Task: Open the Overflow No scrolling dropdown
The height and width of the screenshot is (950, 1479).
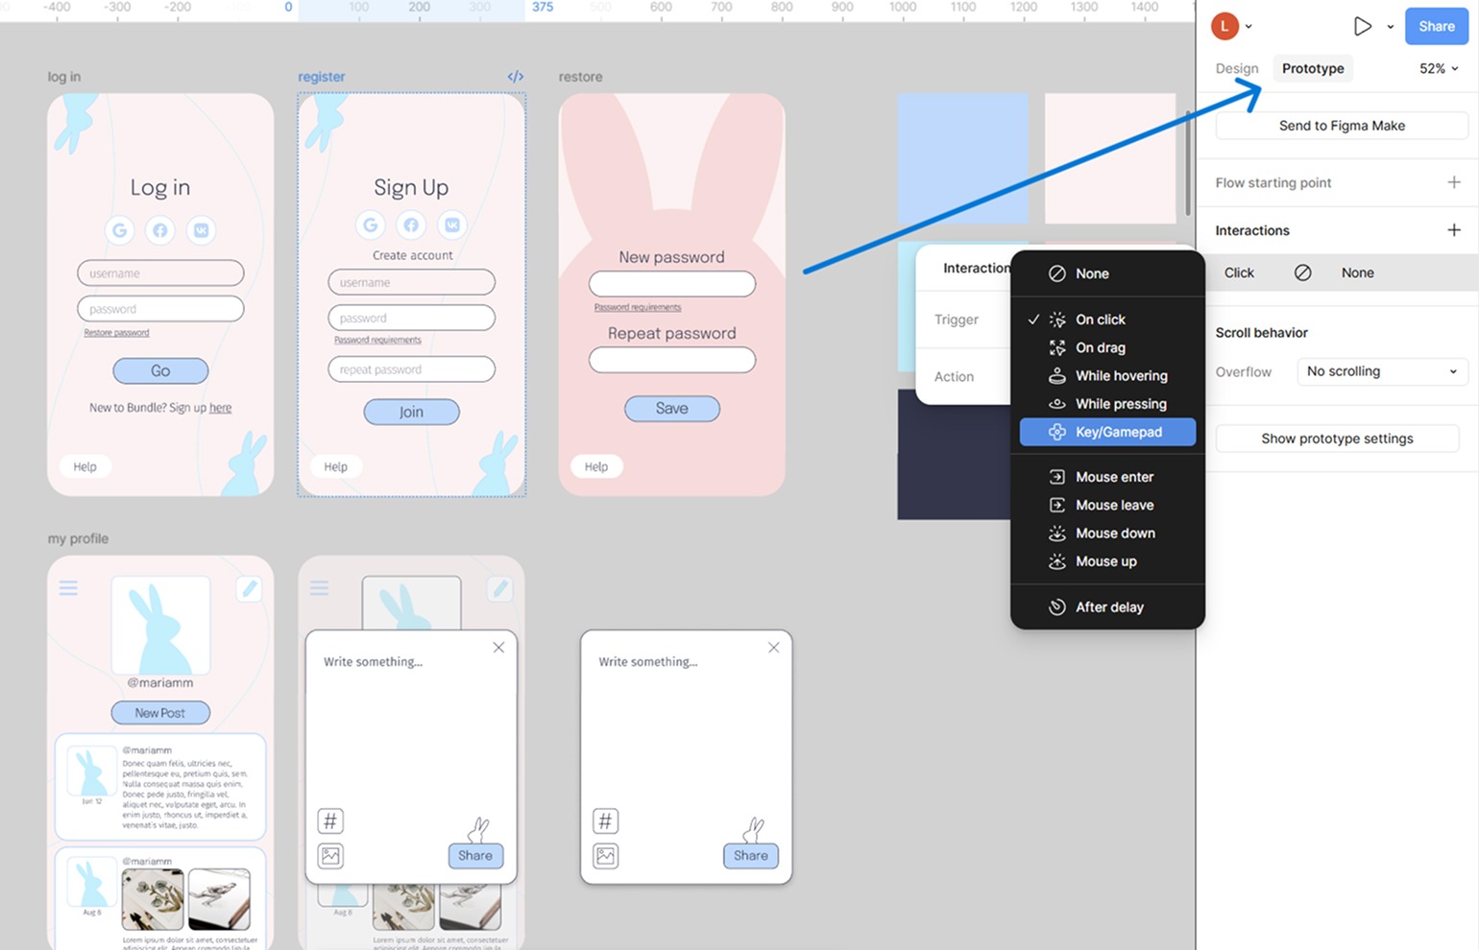Action: 1381,371
